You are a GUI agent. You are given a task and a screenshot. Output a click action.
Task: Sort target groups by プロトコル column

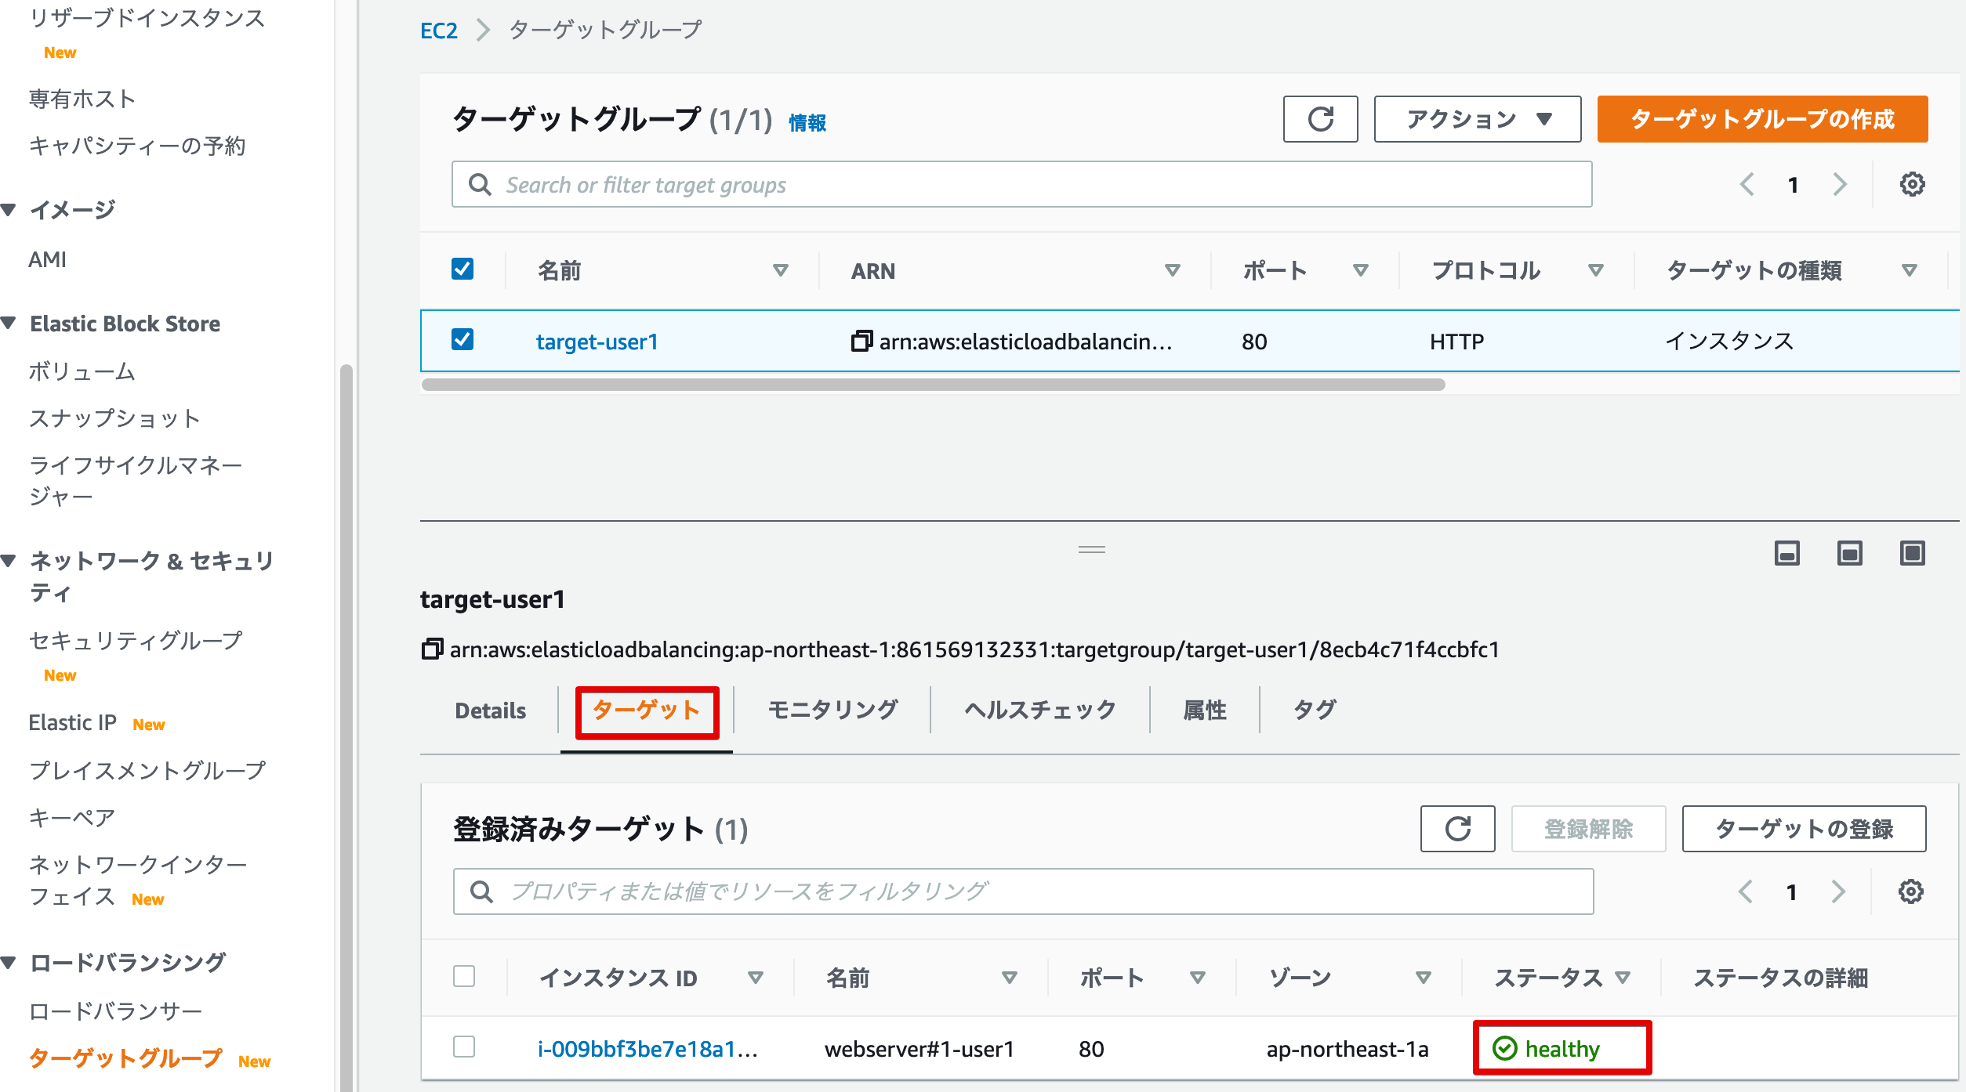tap(1595, 270)
